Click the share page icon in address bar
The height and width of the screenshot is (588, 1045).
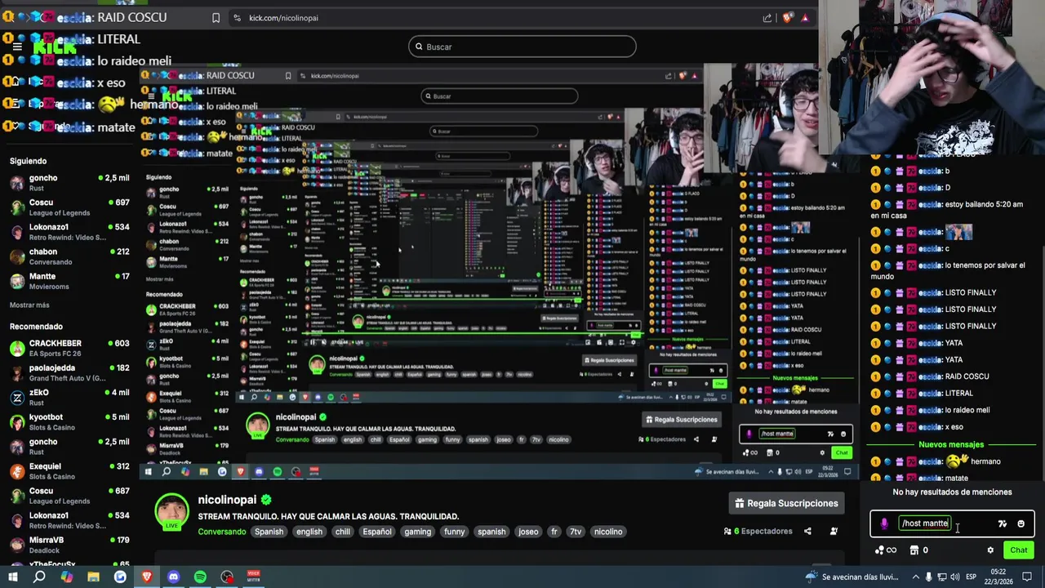click(x=767, y=18)
